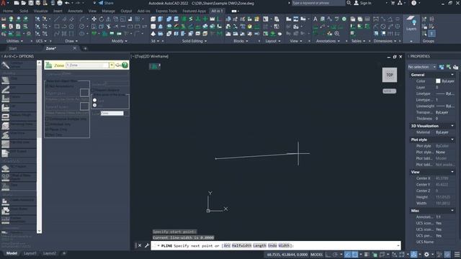This screenshot has width=461, height=259.
Task: Click the Open file icon in quick access
Action: [x=24, y=3]
